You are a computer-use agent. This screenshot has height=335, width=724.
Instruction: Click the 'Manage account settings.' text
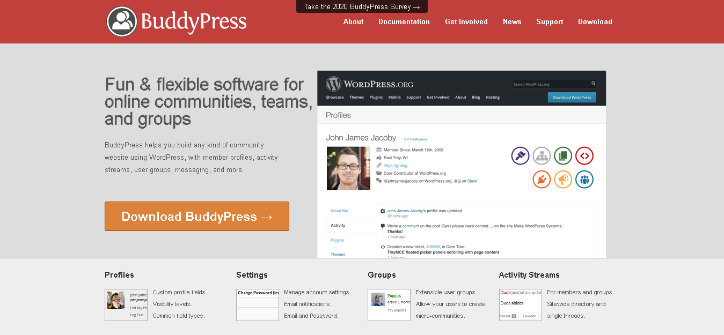tap(317, 293)
